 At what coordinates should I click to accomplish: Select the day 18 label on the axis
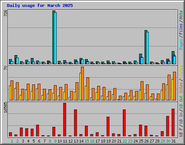(103, 141)
